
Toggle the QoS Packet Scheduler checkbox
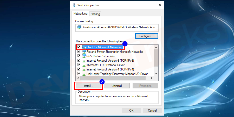click(x=79, y=56)
